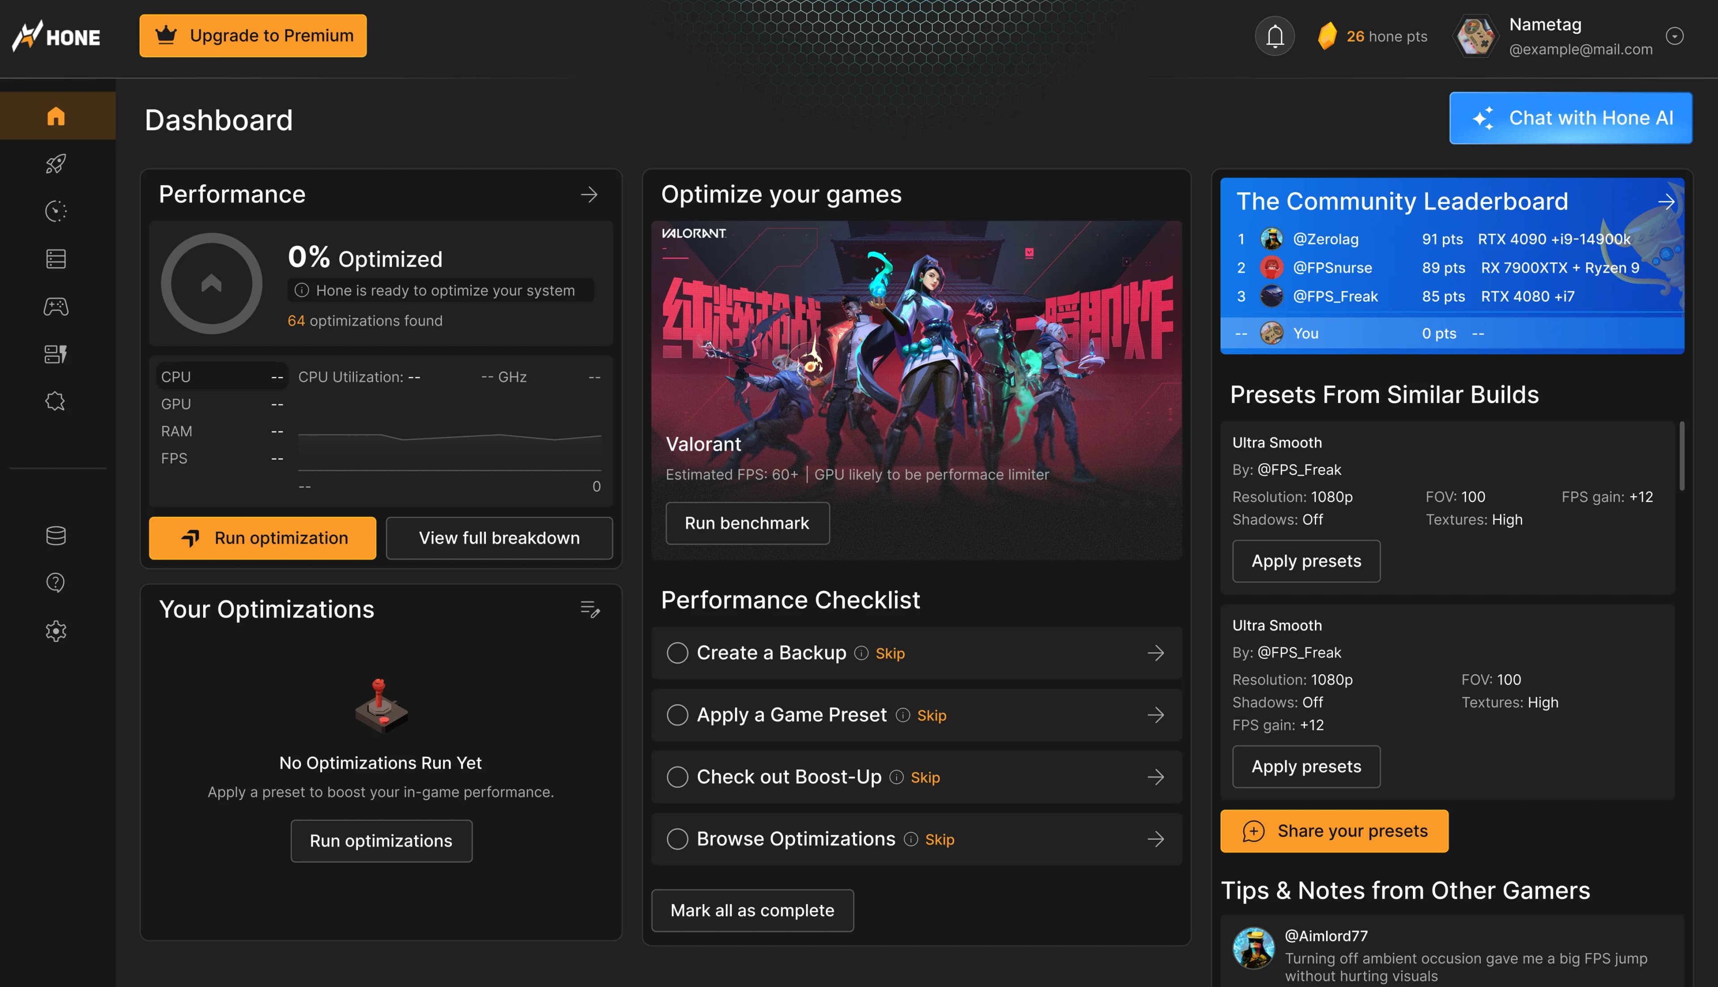The height and width of the screenshot is (987, 1718).
Task: Click the notification bell icon
Action: pyautogui.click(x=1275, y=36)
